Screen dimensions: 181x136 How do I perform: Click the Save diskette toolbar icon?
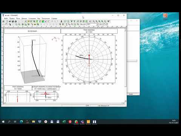click(13, 22)
